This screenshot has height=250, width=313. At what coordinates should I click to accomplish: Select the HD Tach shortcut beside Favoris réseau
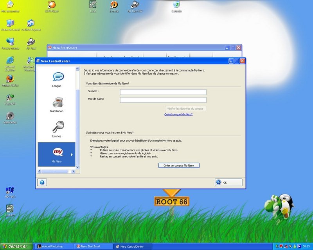(31, 44)
